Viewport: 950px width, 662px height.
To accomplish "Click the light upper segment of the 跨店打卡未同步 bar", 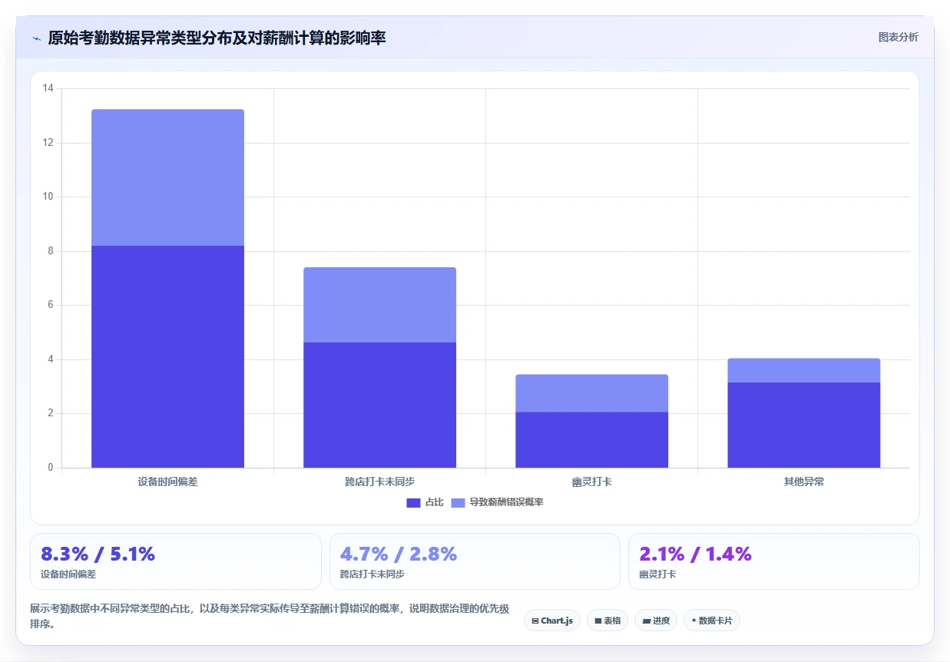I will (379, 305).
